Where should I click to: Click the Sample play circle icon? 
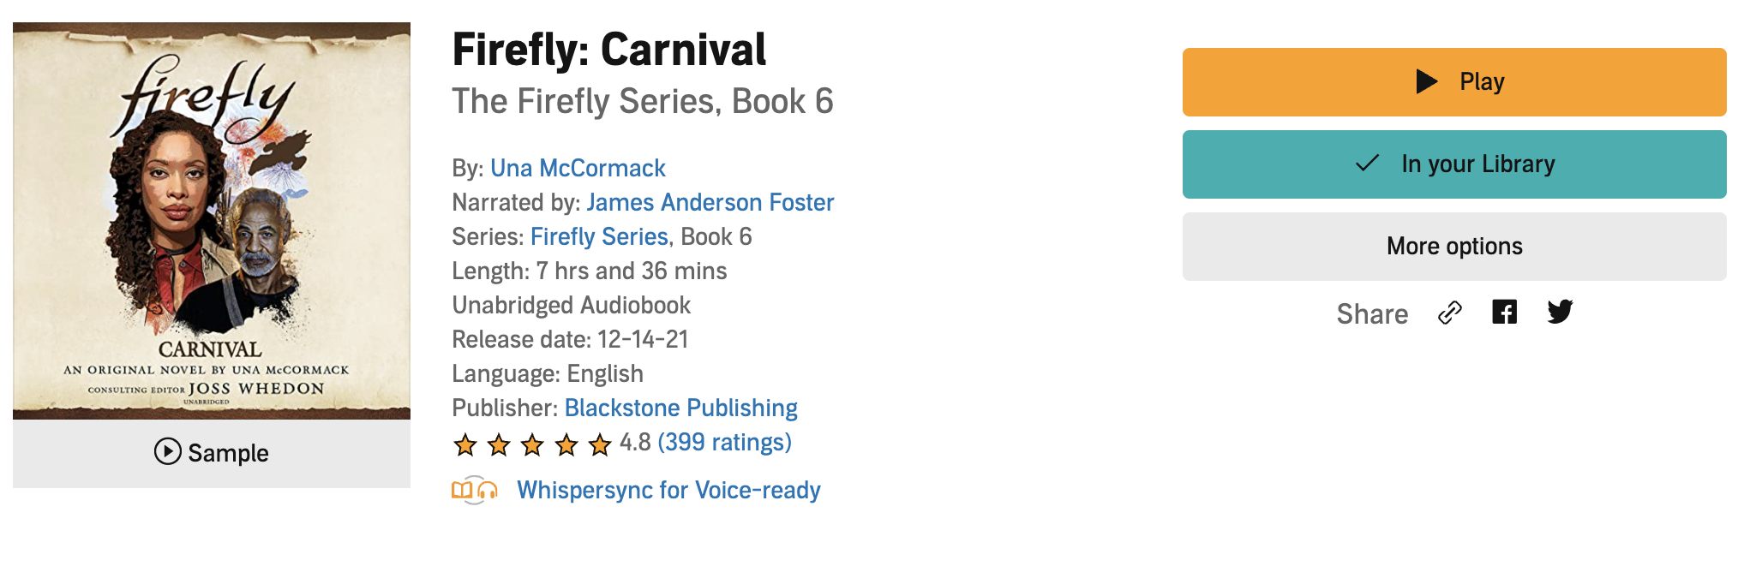[x=167, y=451]
